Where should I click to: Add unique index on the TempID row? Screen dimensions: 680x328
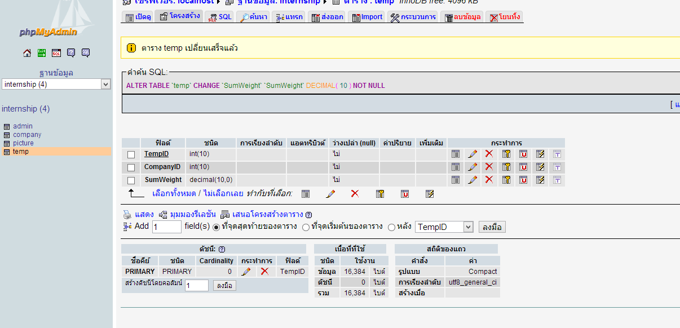pyautogui.click(x=523, y=154)
